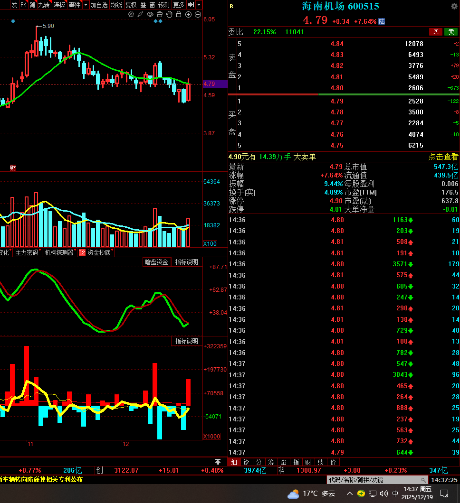
Task: Select the 价 price tab
Action: [x=333, y=462]
